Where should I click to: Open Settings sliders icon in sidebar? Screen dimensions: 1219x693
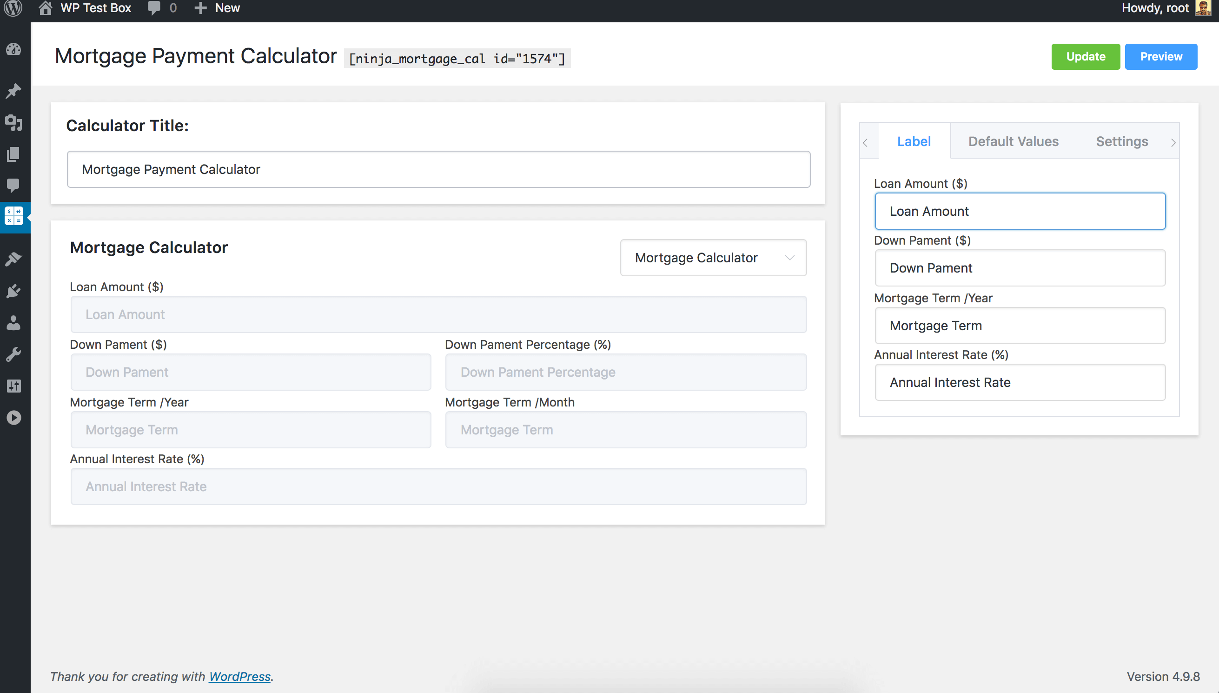(13, 386)
